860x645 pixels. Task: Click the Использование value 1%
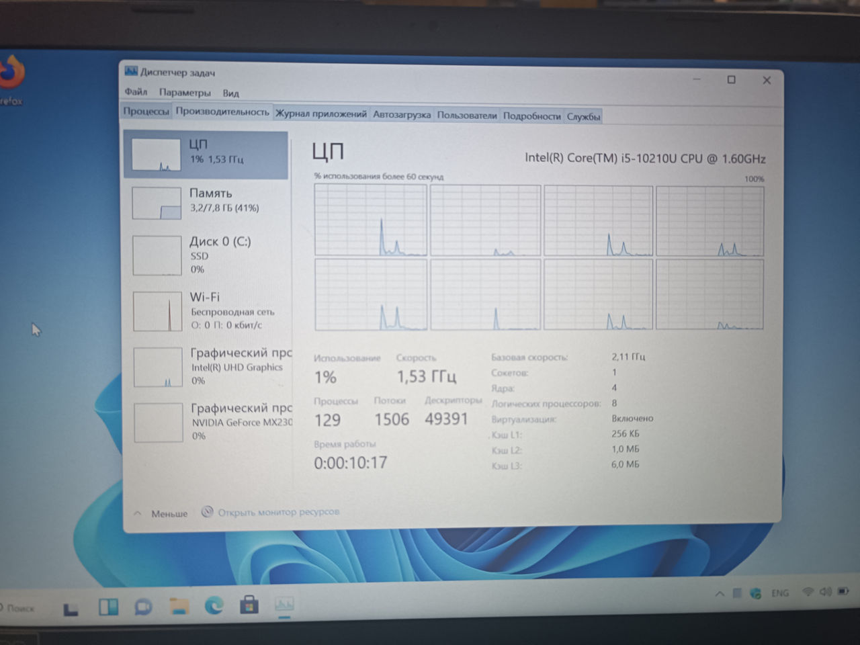click(325, 377)
